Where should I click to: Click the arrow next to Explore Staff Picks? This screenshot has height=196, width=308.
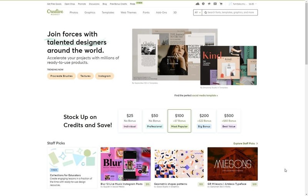(x=257, y=144)
